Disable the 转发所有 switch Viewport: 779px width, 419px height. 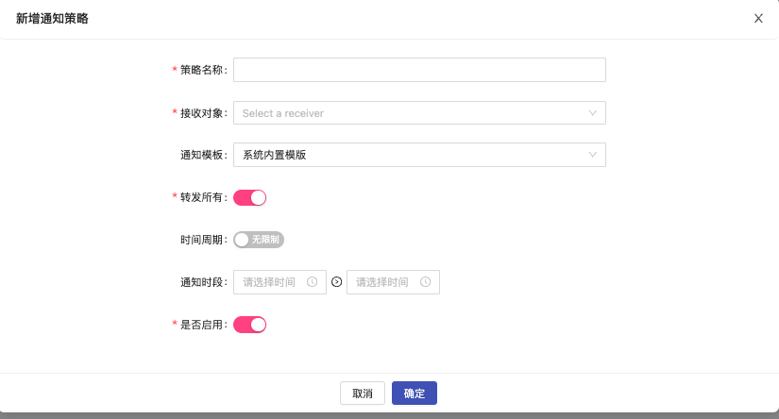point(250,197)
